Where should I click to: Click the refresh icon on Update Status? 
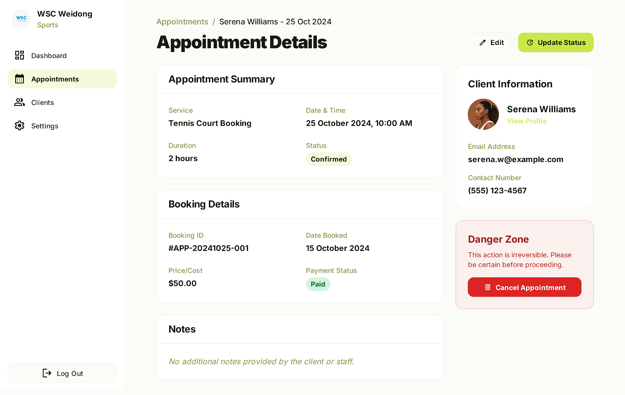tap(530, 43)
